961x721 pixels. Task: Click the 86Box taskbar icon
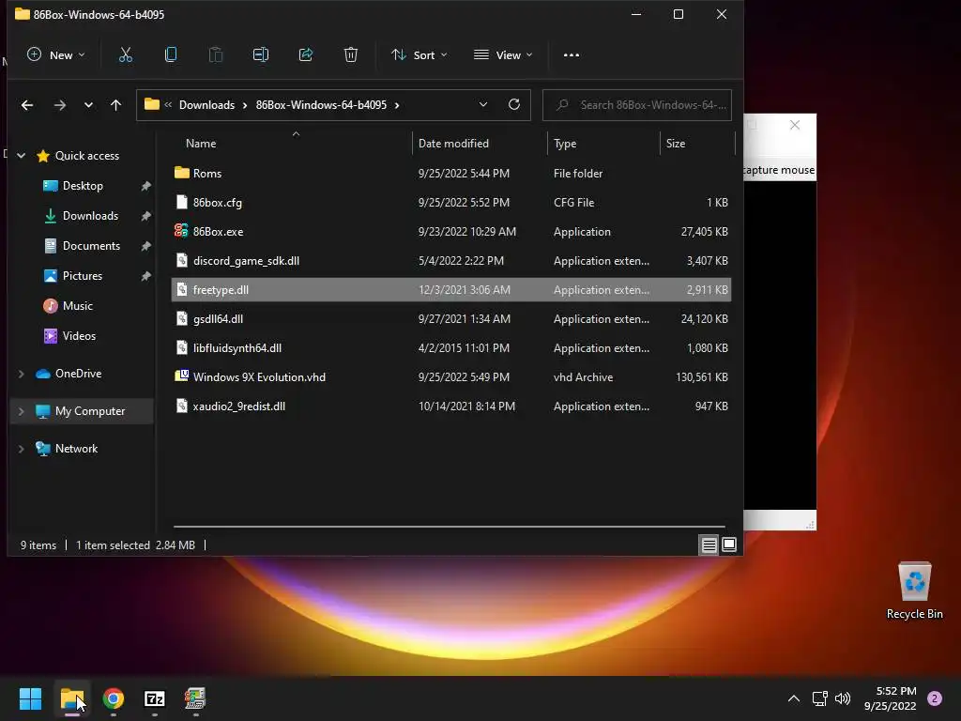195,698
